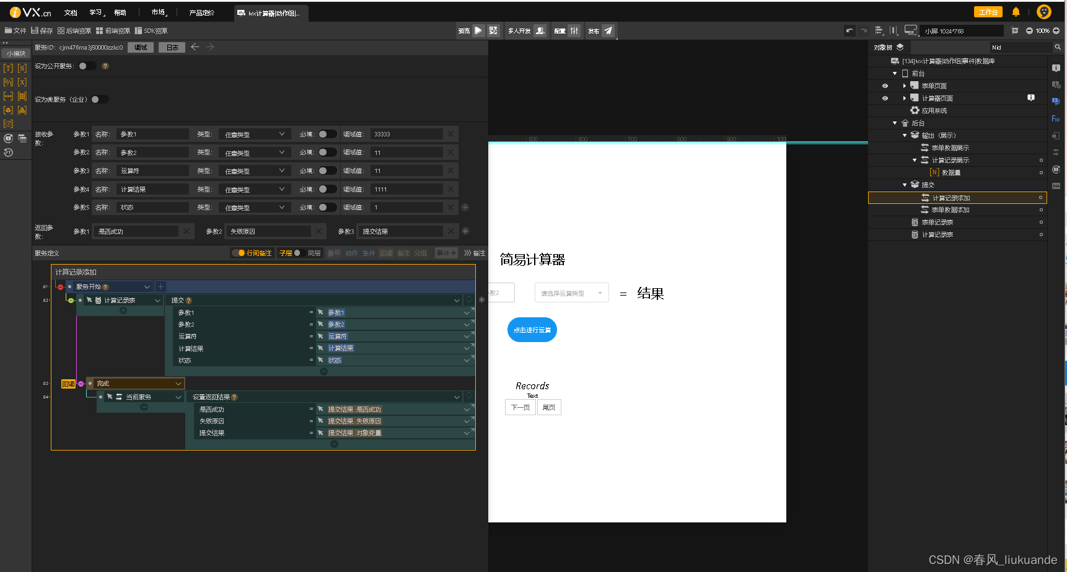Click the QR code preview icon
This screenshot has height=572, width=1067.
pyautogui.click(x=493, y=30)
